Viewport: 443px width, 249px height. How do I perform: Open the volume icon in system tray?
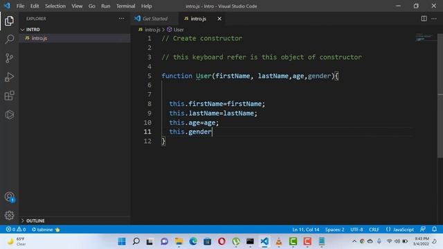(397, 241)
